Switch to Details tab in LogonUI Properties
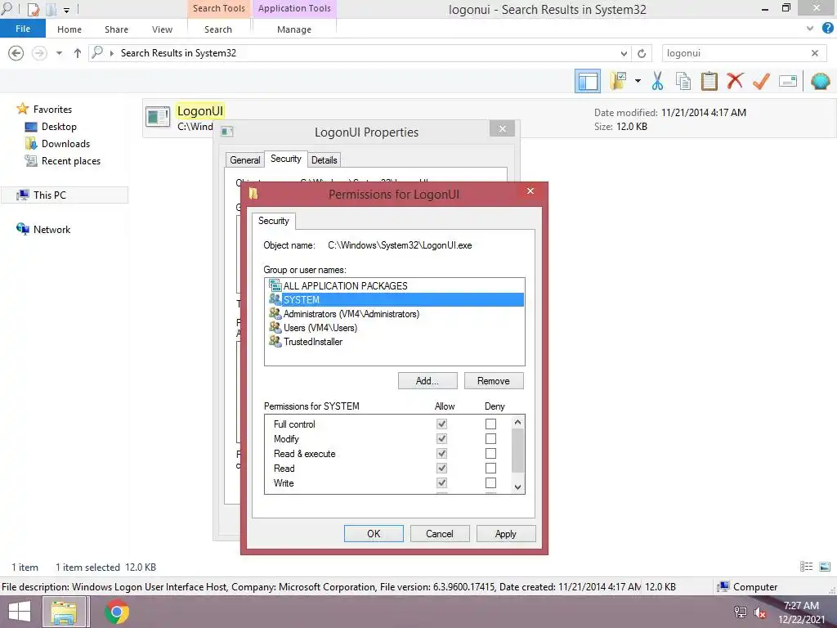The image size is (837, 628). pos(324,159)
